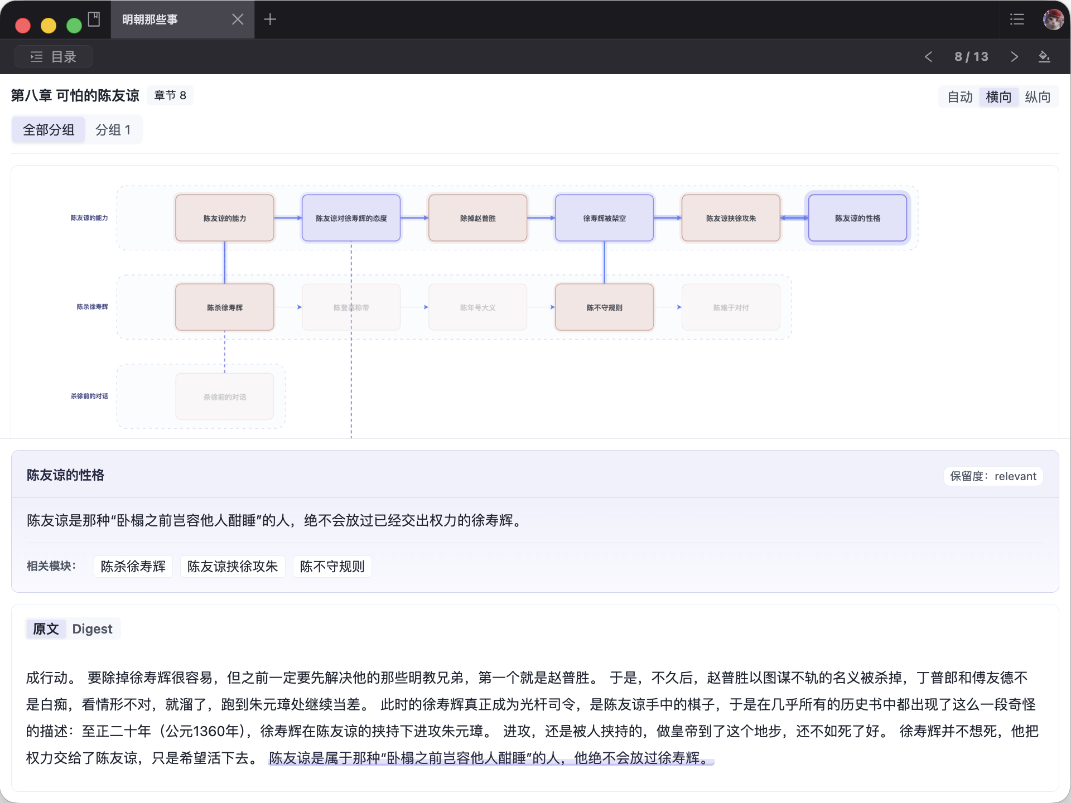Open the chapter list icon near avatar
This screenshot has height=803, width=1071.
[x=1016, y=19]
